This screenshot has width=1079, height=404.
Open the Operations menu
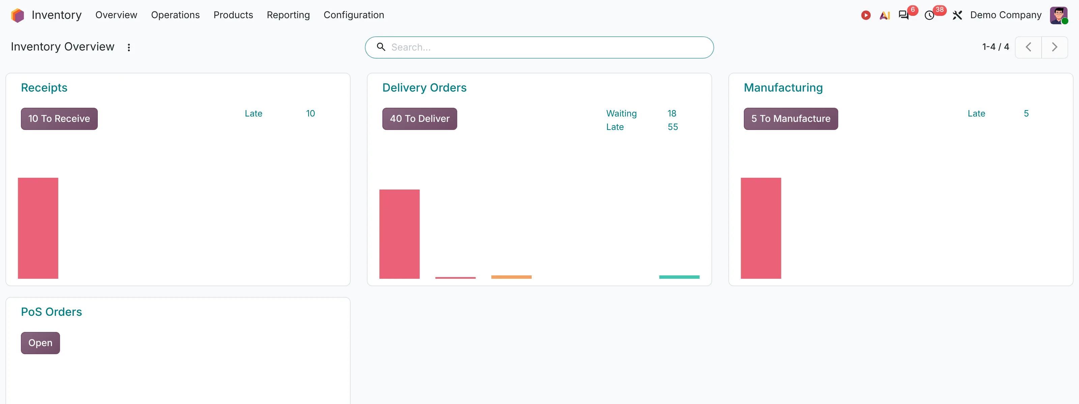(x=175, y=15)
